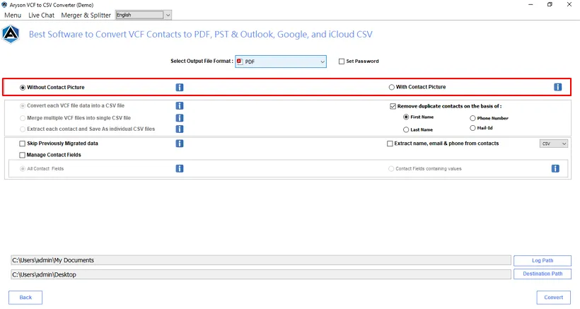Click the My Documents log path field
This screenshot has height=309, width=580.
[x=261, y=260]
